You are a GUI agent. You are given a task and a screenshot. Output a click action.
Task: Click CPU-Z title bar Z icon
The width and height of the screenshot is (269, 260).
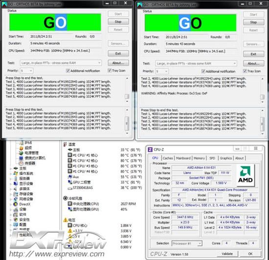(150, 150)
